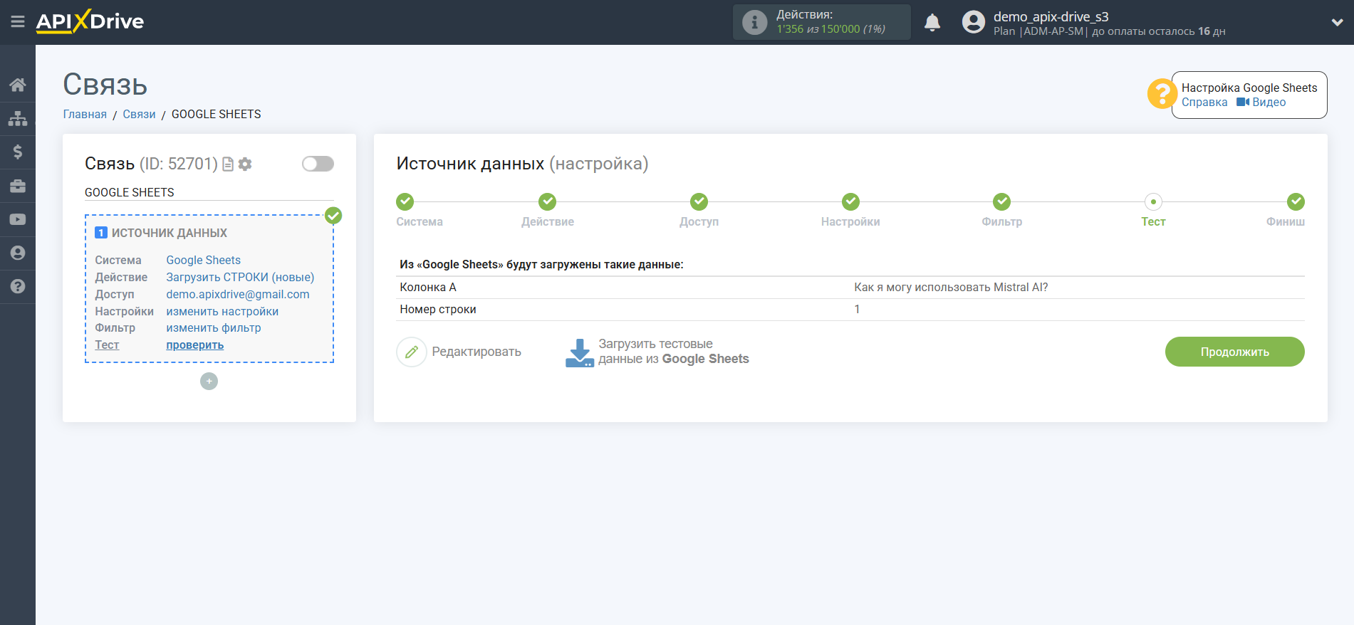1354x625 pixels.
Task: Open the YouTube video sidebar icon
Action: coord(18,219)
